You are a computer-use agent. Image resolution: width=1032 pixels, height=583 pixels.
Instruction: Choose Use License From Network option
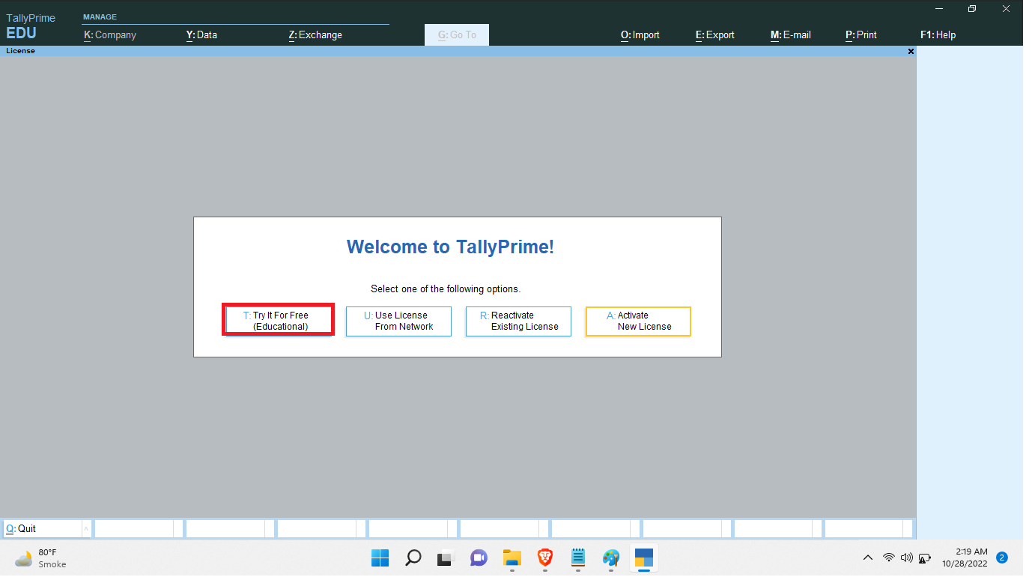click(398, 321)
